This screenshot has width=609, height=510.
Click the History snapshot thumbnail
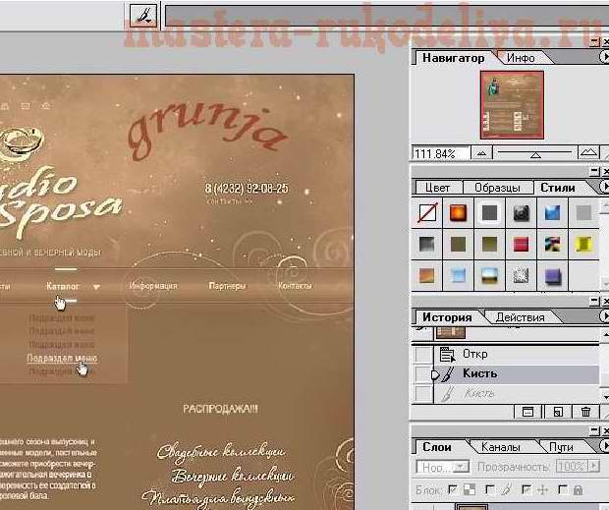click(x=451, y=333)
